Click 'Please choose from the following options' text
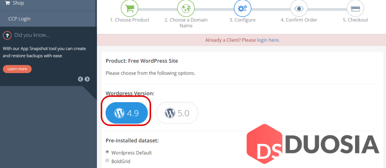This screenshot has width=386, height=168. pos(150,73)
